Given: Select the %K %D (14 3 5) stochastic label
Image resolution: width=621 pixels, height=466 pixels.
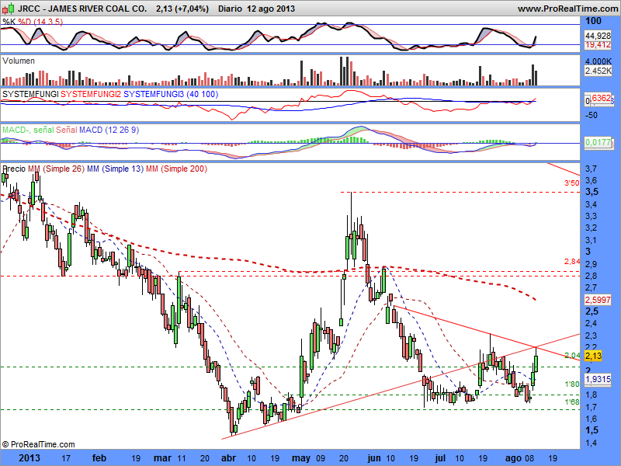Looking at the screenshot, I should (33, 22).
